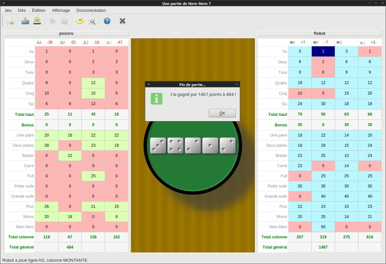Click posixru's Plus cell showing 26
This screenshot has width=386, height=264.
[47, 207]
